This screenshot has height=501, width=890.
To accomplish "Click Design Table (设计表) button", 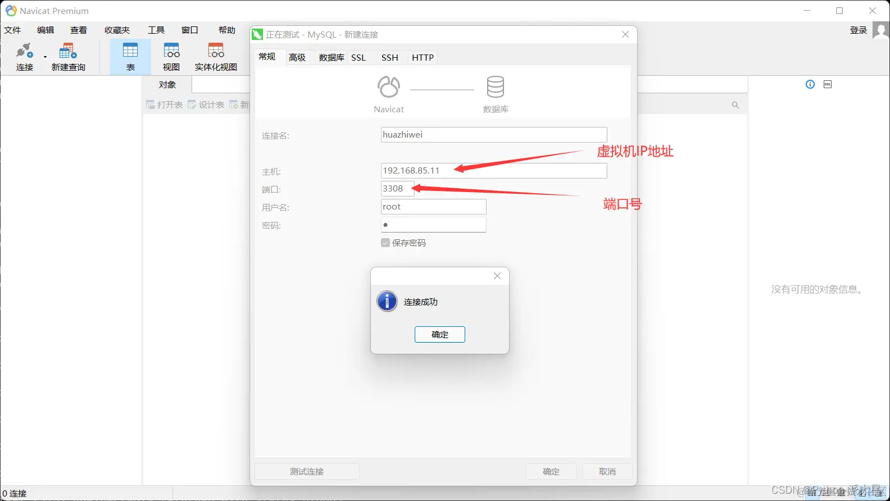I will 206,105.
